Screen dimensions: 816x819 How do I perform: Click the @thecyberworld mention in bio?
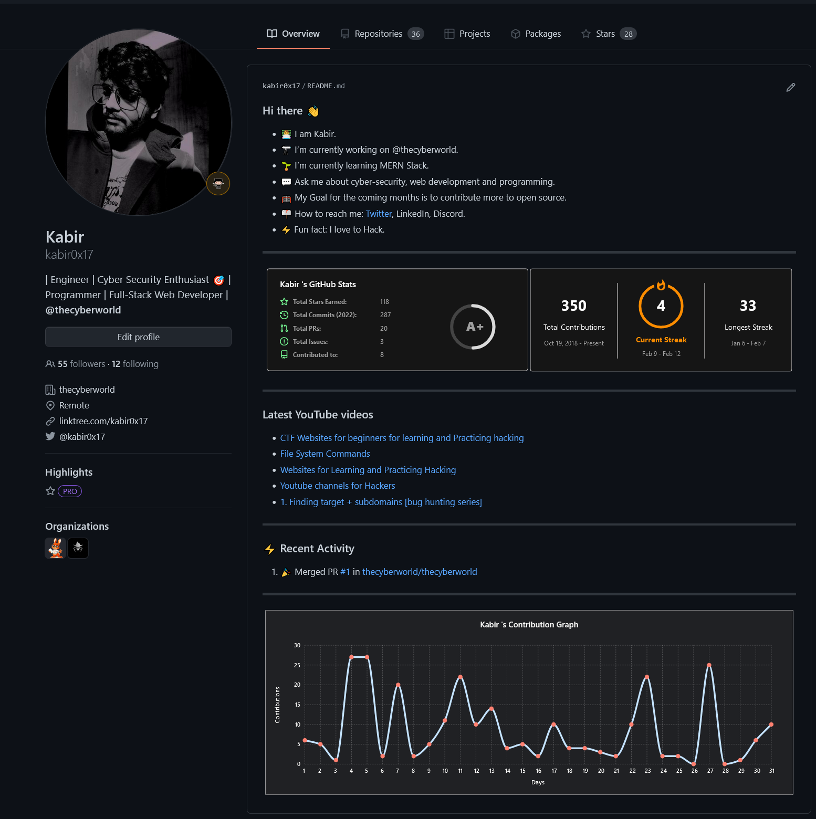pos(83,310)
